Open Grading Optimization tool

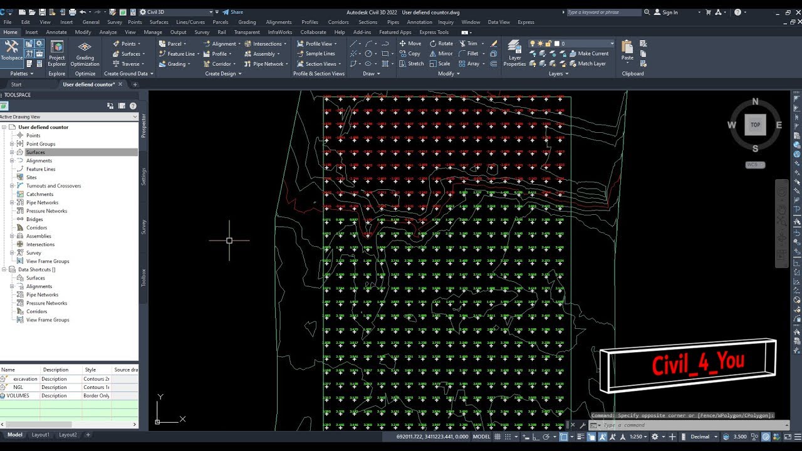point(85,54)
